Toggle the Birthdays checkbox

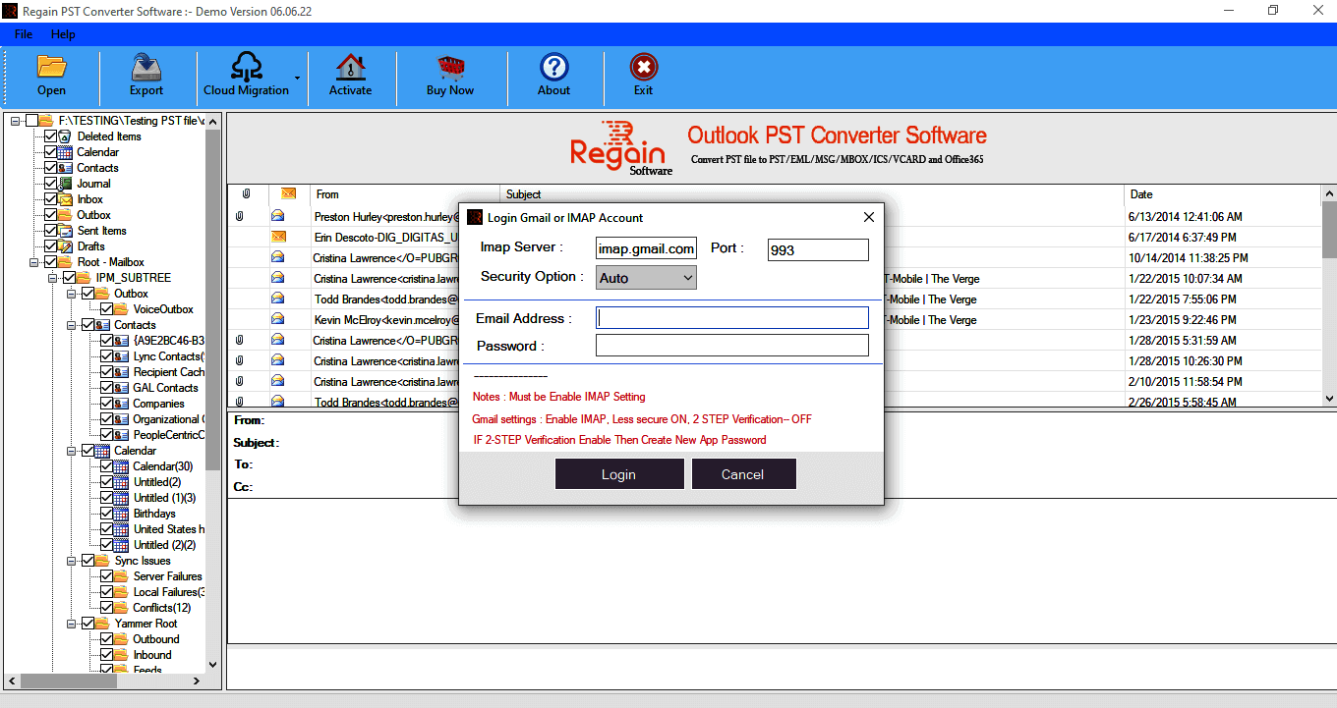click(107, 514)
